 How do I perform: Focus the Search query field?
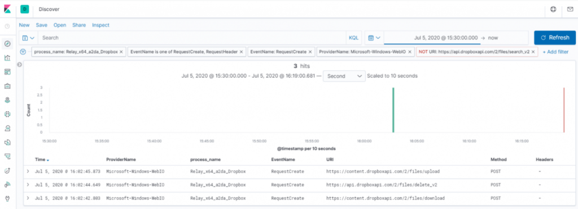tap(192, 38)
